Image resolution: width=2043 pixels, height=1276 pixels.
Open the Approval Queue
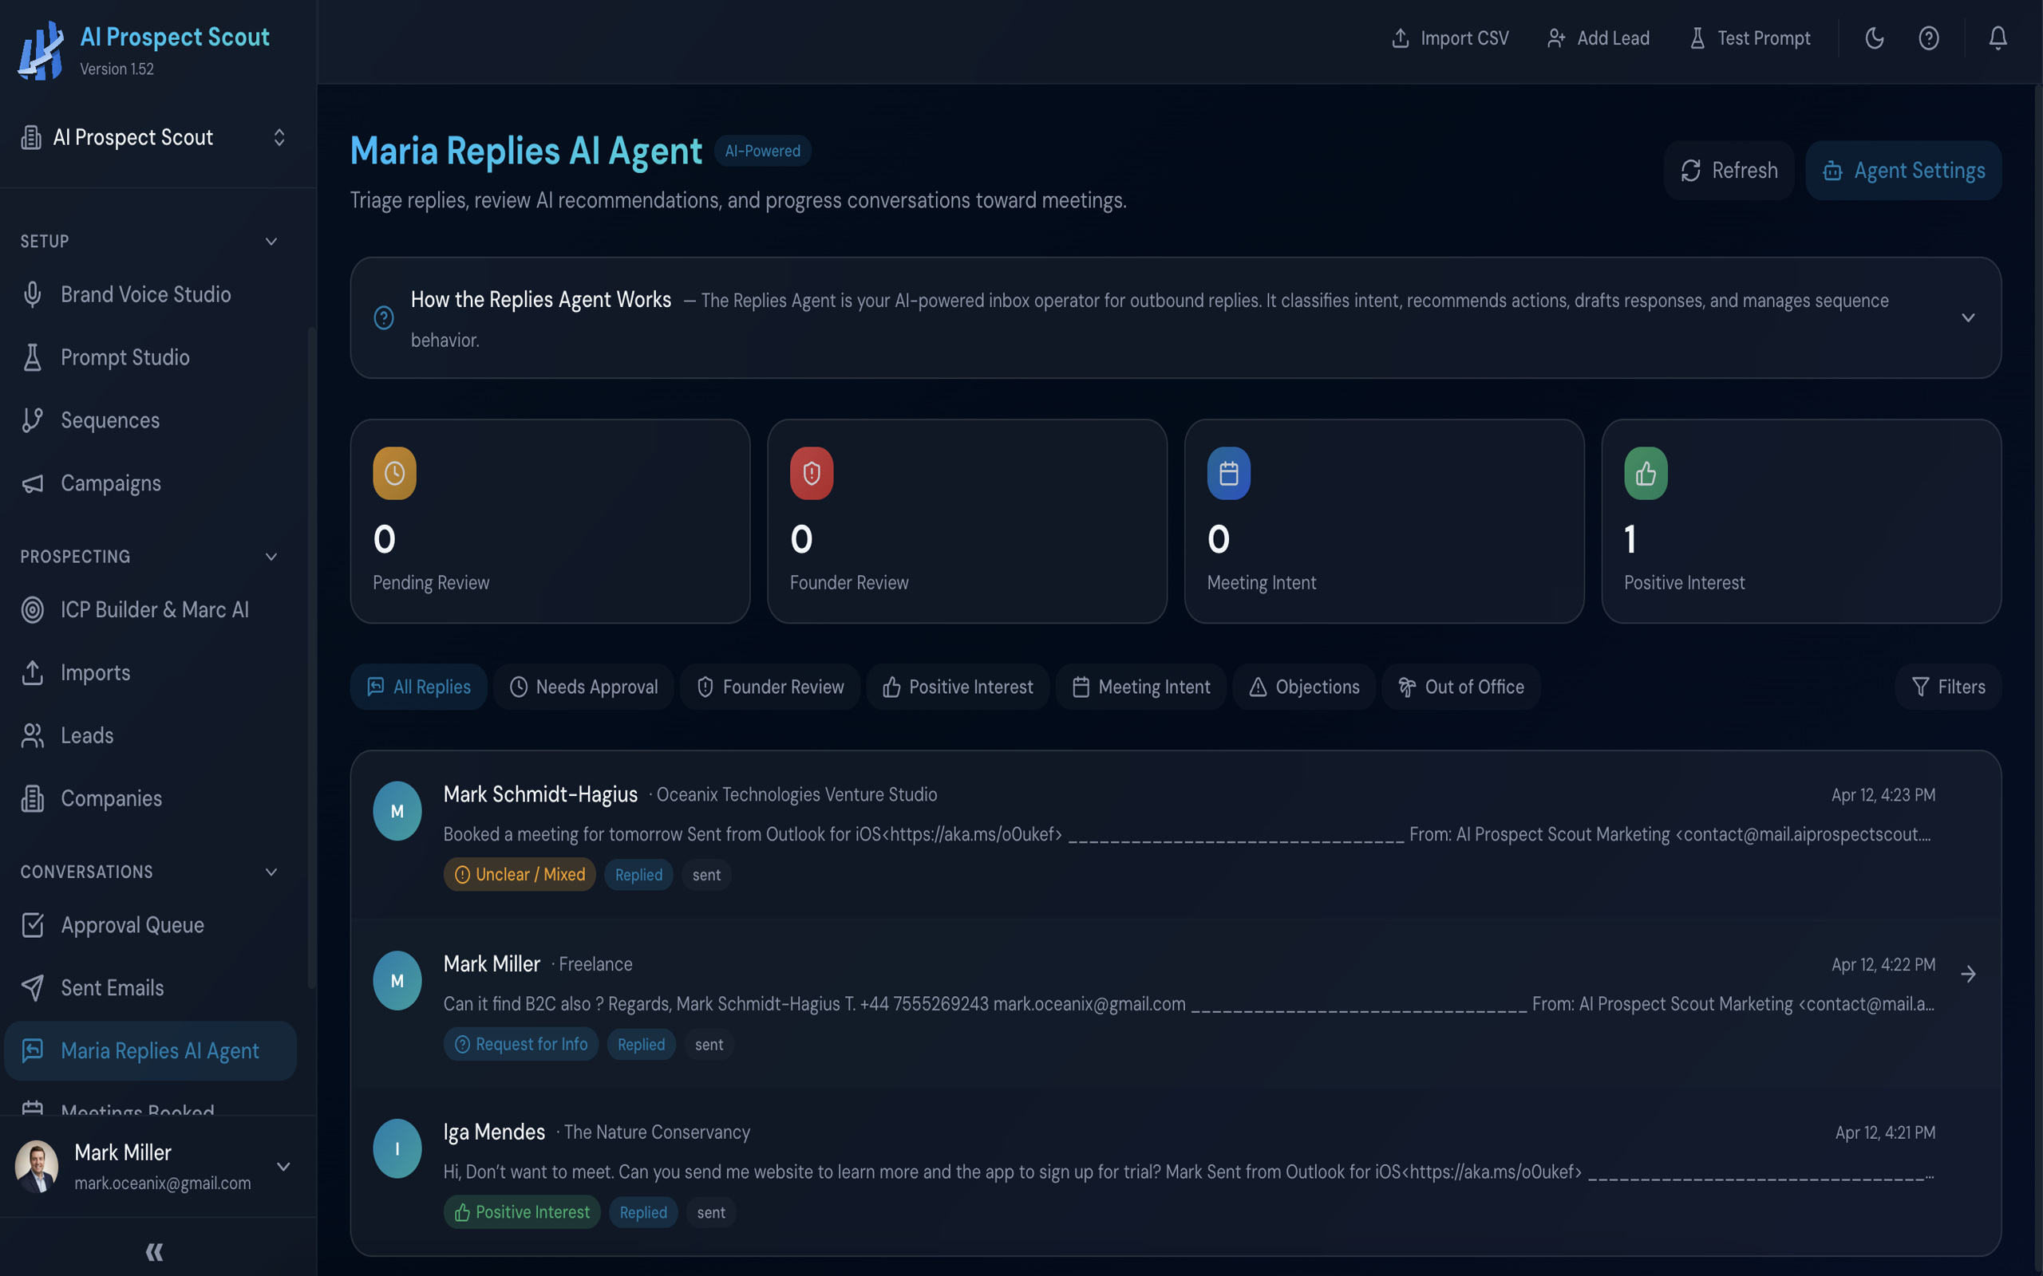(132, 924)
